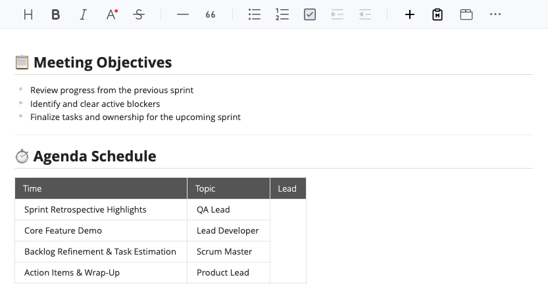Click the 'Lead Developer' table cell
Viewport: 548px width, 290px height.
coord(228,231)
